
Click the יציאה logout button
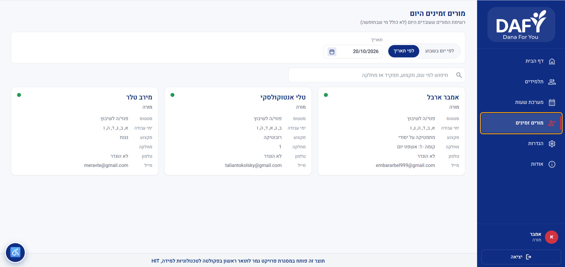click(521, 257)
